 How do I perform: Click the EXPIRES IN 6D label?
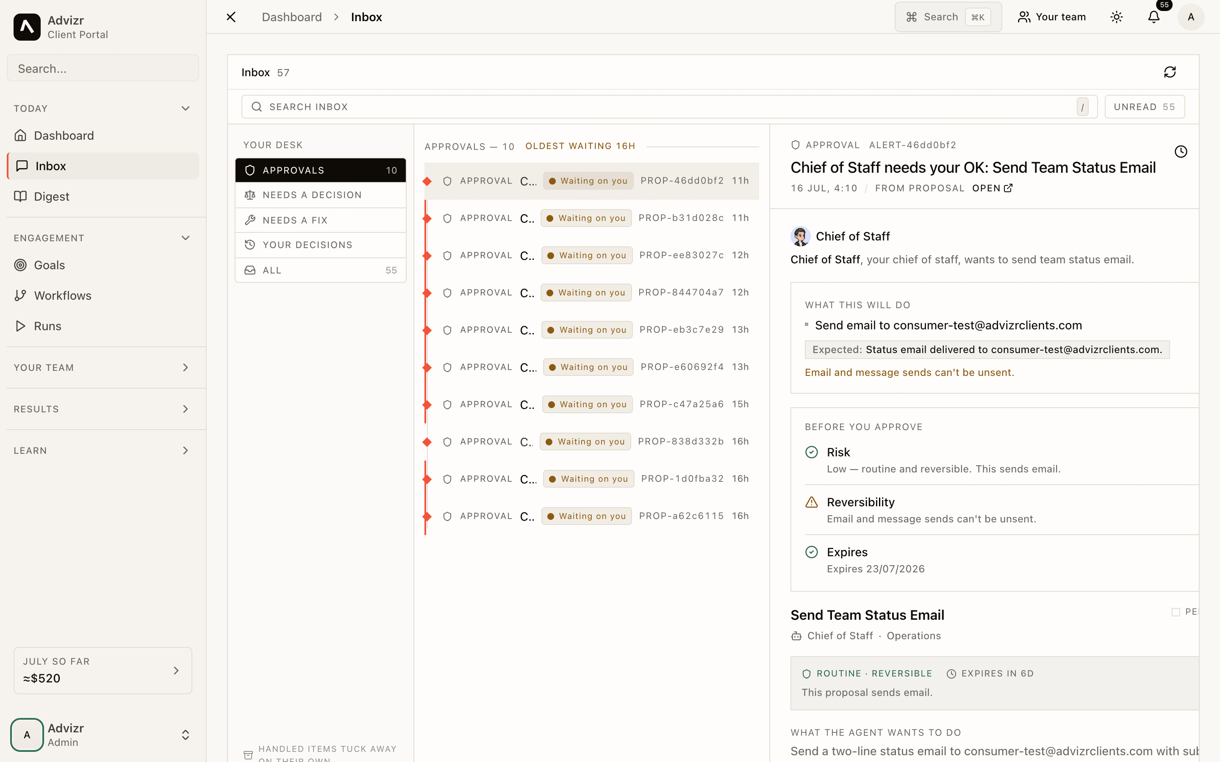pyautogui.click(x=990, y=674)
